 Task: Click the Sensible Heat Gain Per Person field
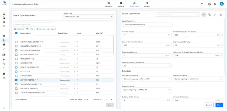(x=198, y=35)
